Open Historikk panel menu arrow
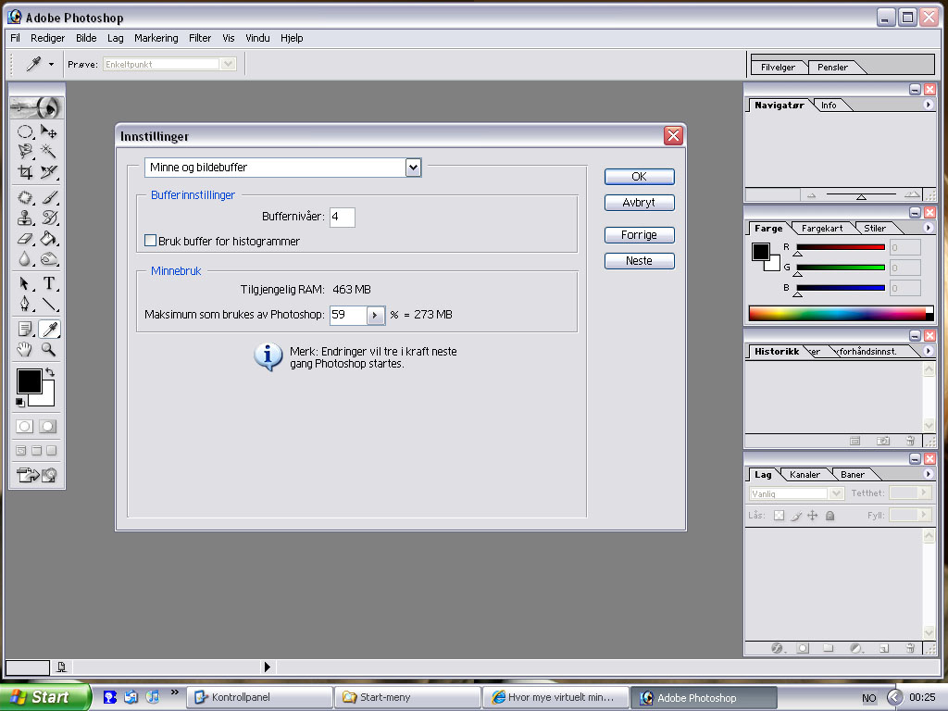 click(928, 351)
